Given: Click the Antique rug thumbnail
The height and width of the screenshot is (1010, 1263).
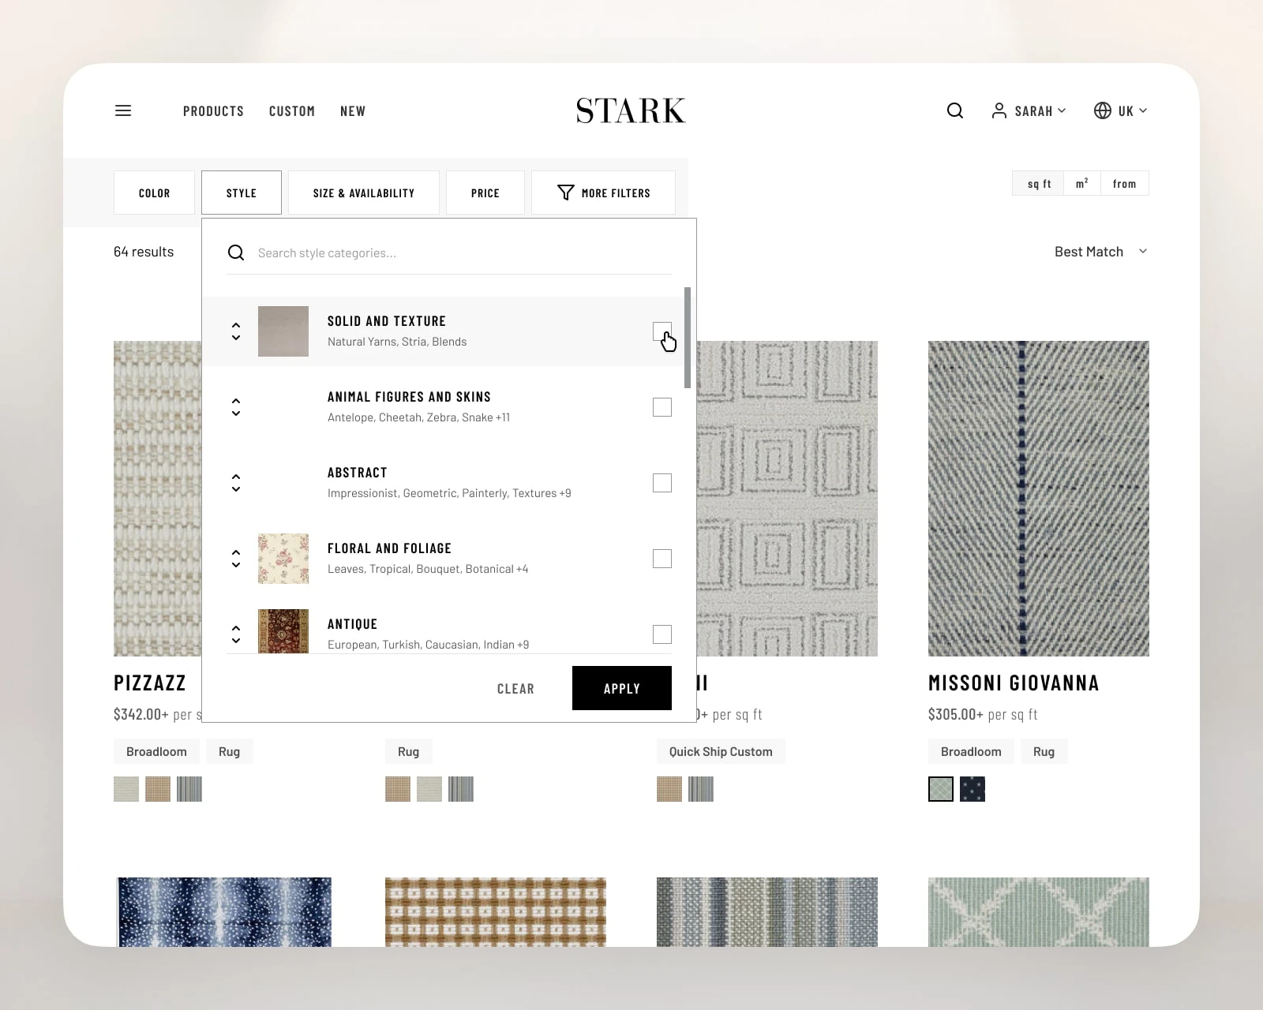Looking at the screenshot, I should point(283,631).
